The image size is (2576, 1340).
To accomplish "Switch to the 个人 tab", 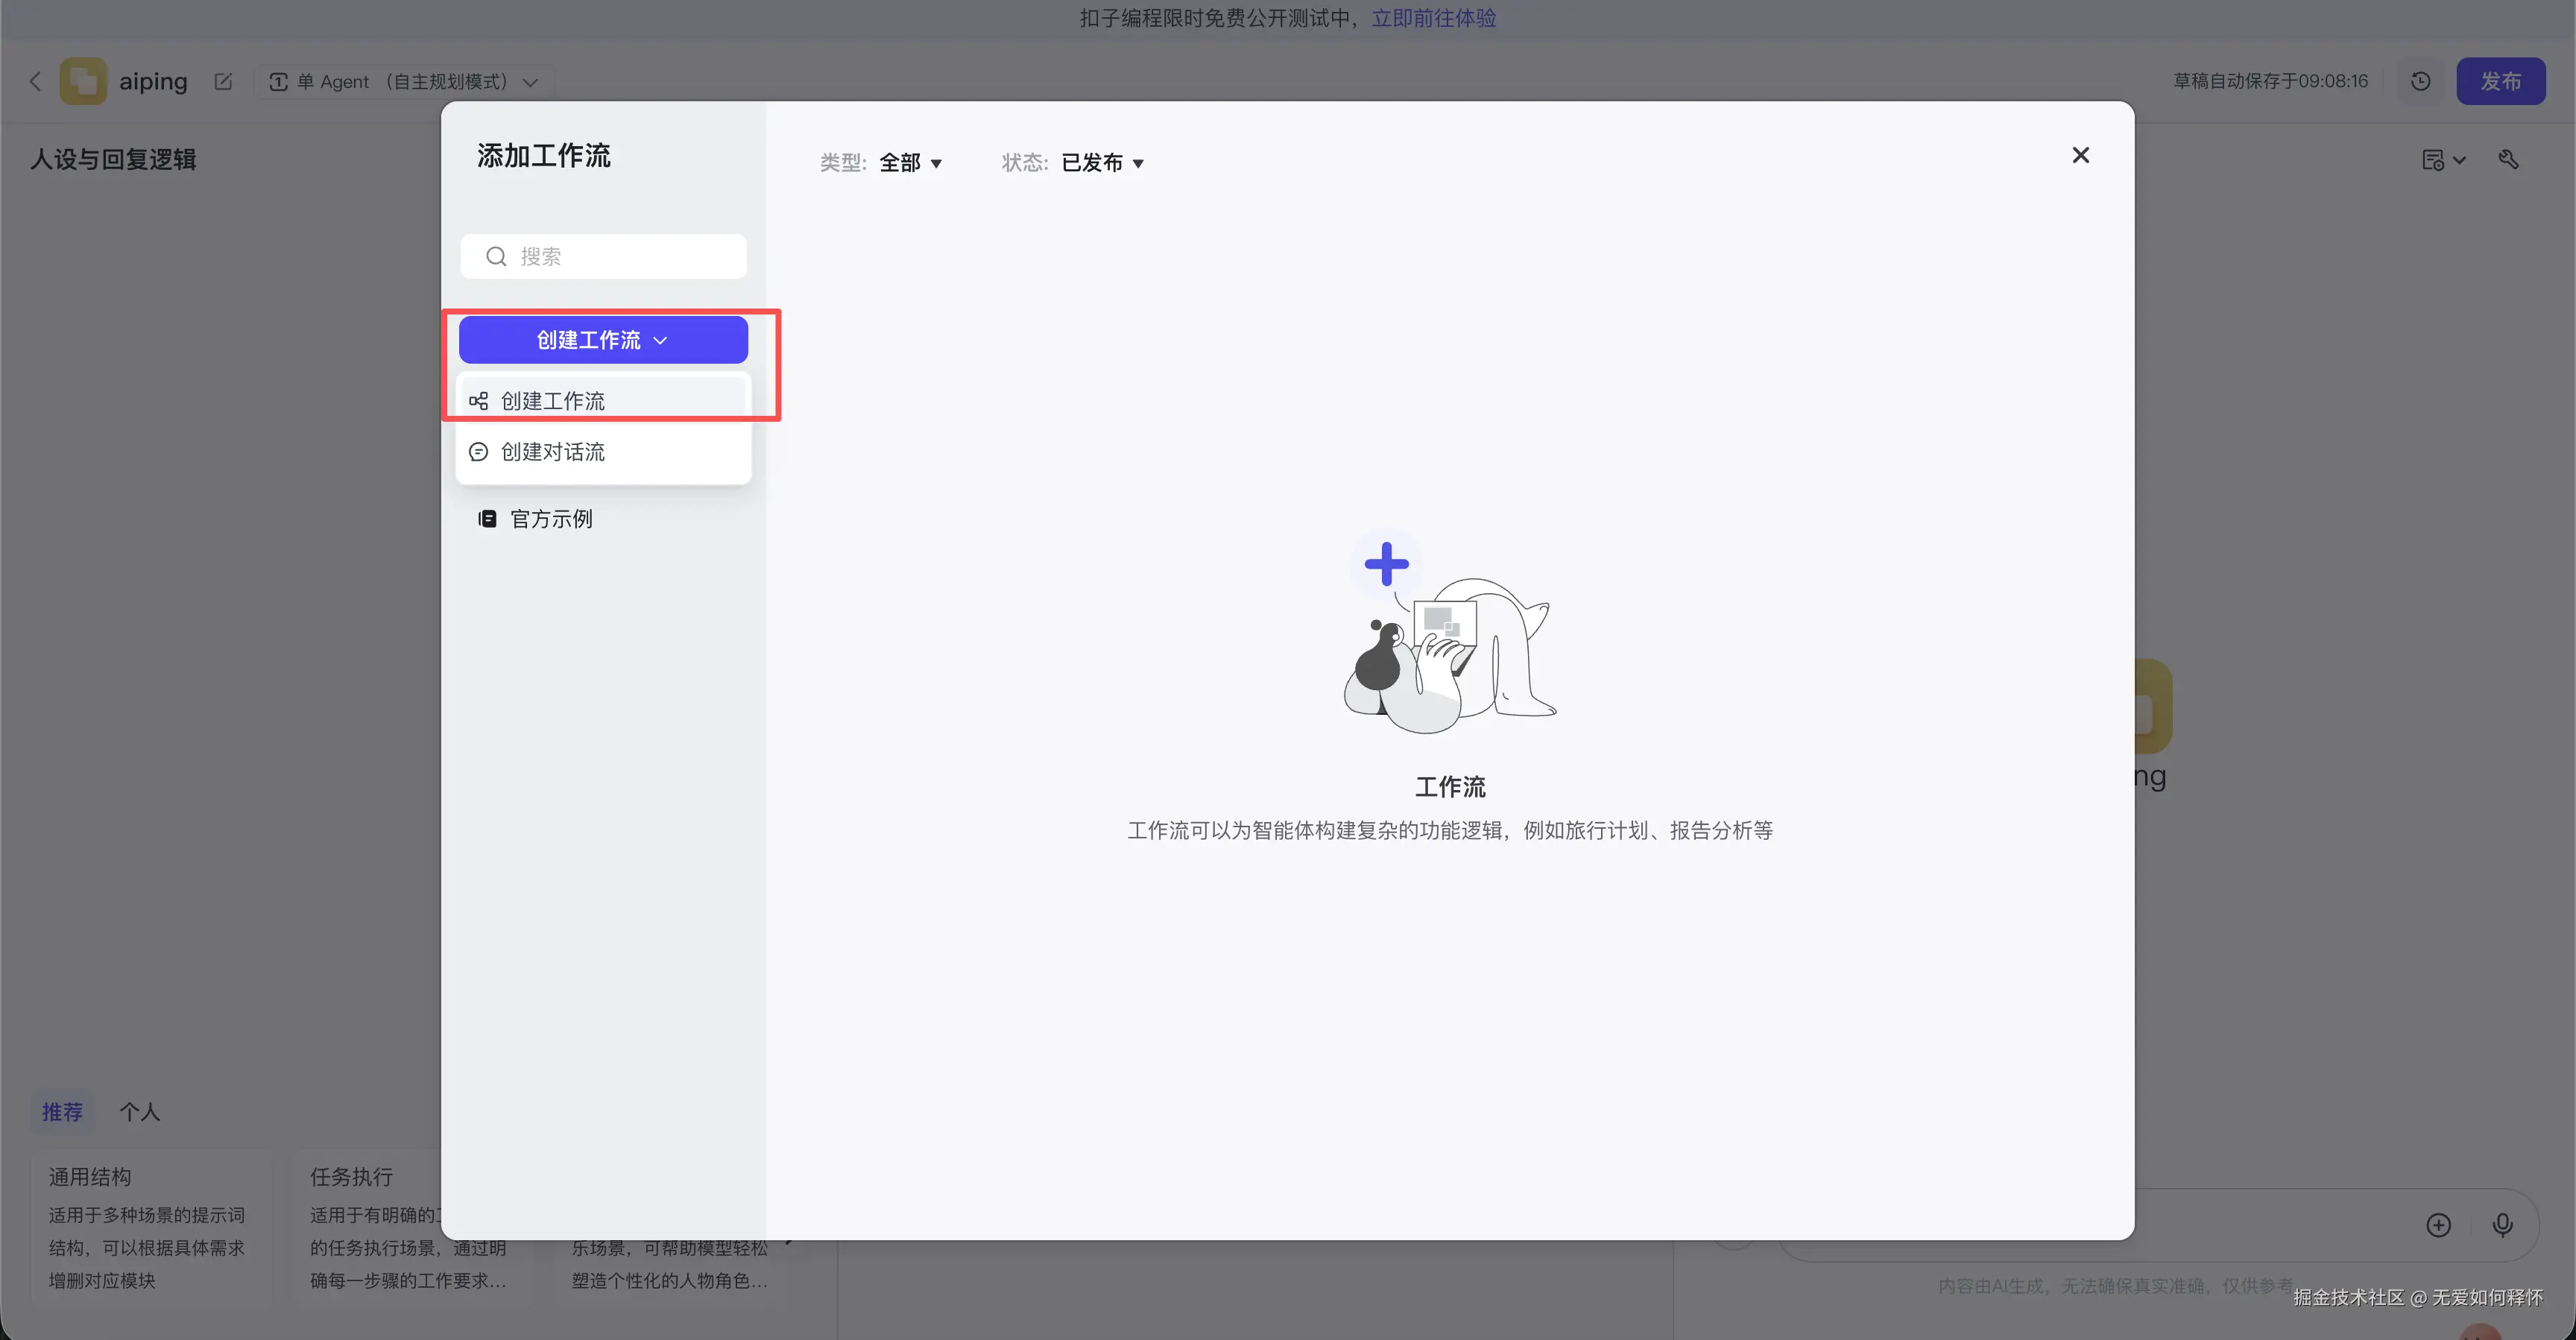I will (x=140, y=1111).
